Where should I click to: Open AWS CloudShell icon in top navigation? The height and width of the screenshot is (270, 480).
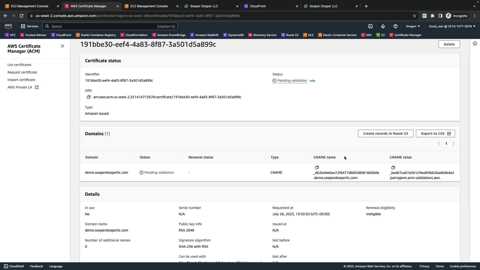370,26
